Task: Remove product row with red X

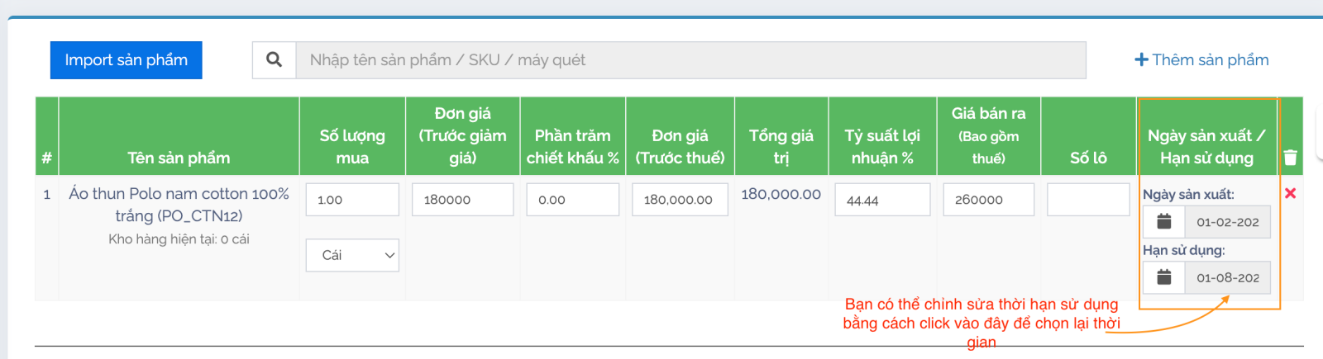Action: tap(1290, 193)
